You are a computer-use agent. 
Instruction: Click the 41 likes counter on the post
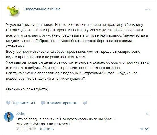[33, 103]
